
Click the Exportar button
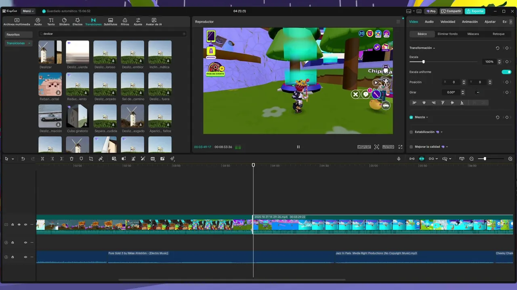(x=475, y=11)
